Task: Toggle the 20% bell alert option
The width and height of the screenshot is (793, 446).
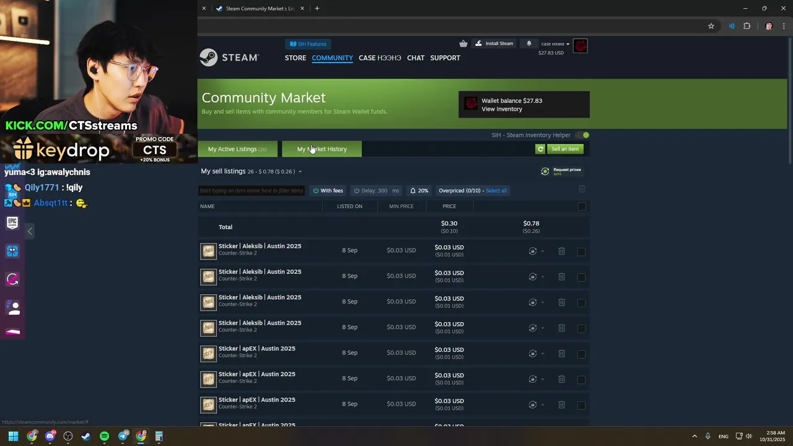Action: (419, 191)
